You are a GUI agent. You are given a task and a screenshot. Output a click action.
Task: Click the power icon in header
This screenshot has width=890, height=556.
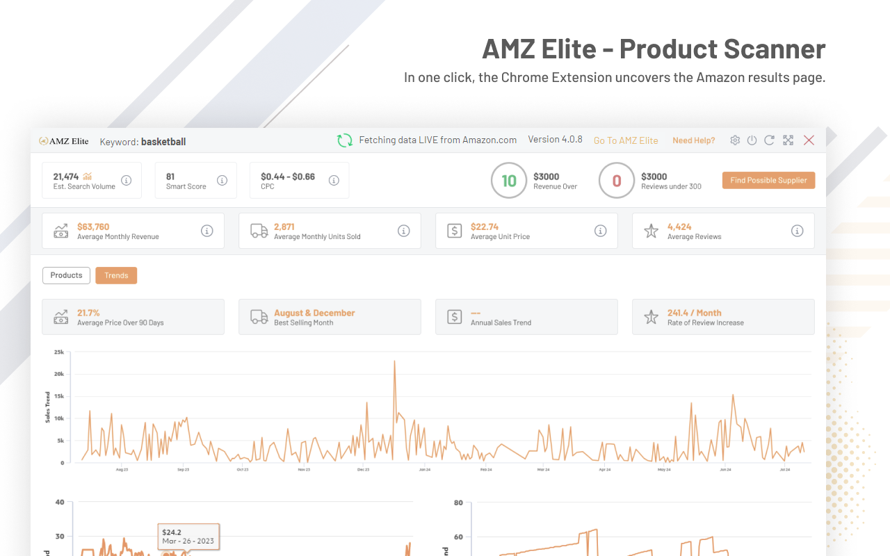pos(752,140)
